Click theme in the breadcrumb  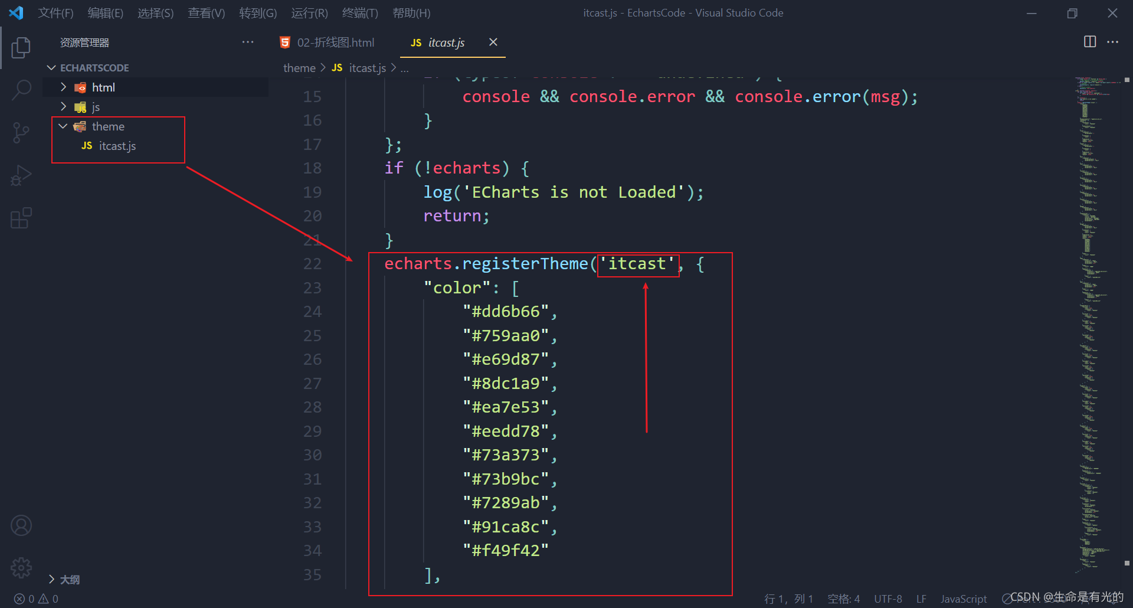pyautogui.click(x=299, y=68)
